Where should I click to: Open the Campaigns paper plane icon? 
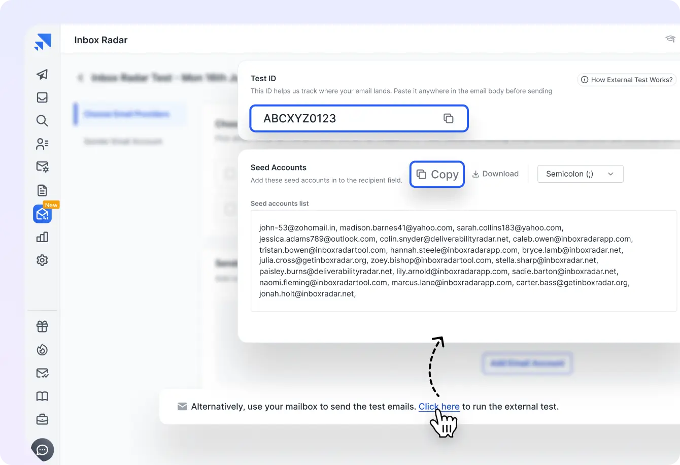click(x=42, y=75)
